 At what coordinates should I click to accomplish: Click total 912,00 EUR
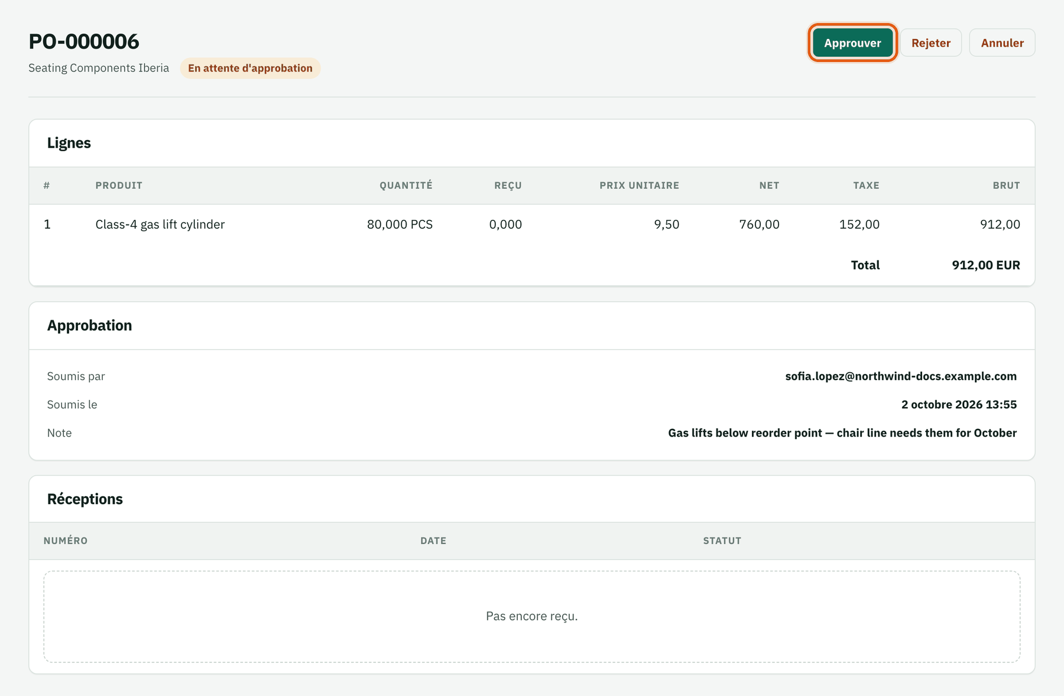(x=986, y=265)
